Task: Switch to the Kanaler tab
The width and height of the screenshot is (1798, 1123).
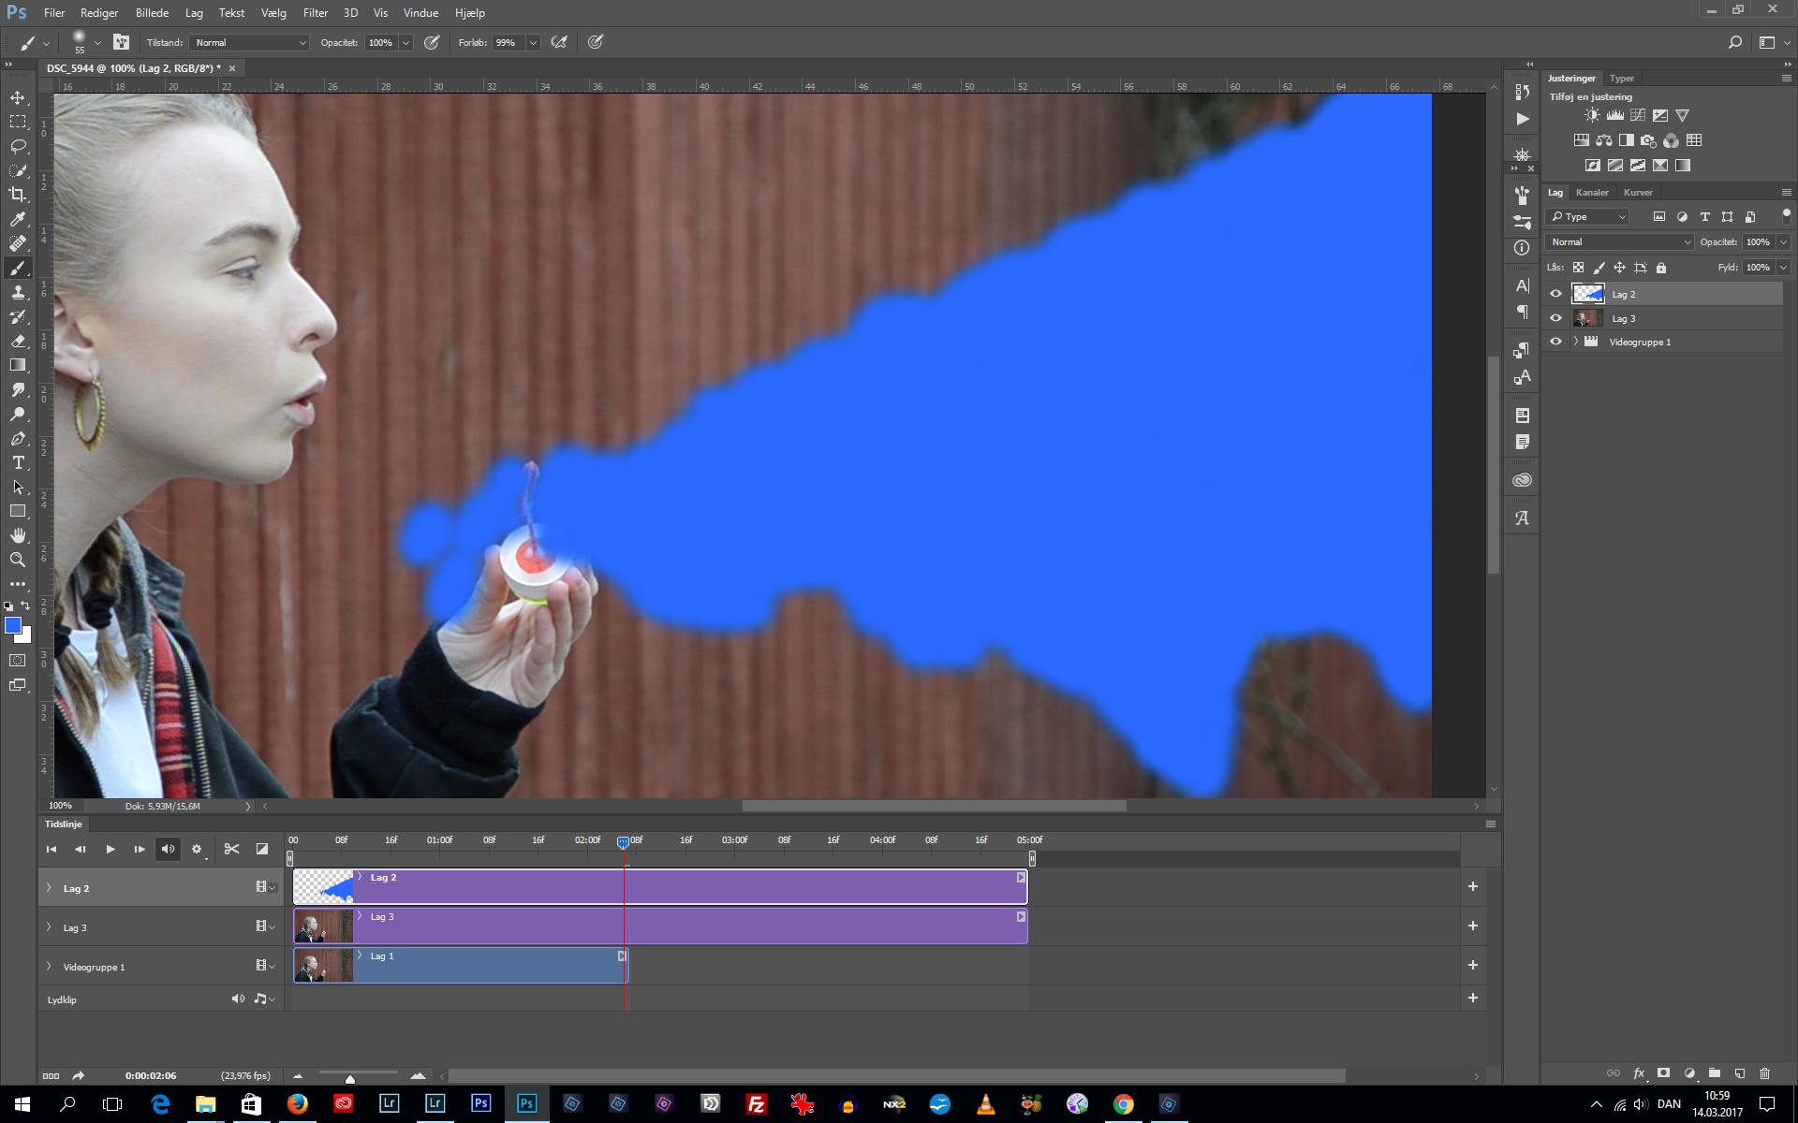Action: [x=1592, y=192]
